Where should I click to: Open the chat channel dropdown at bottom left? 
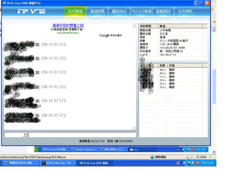click(15, 134)
